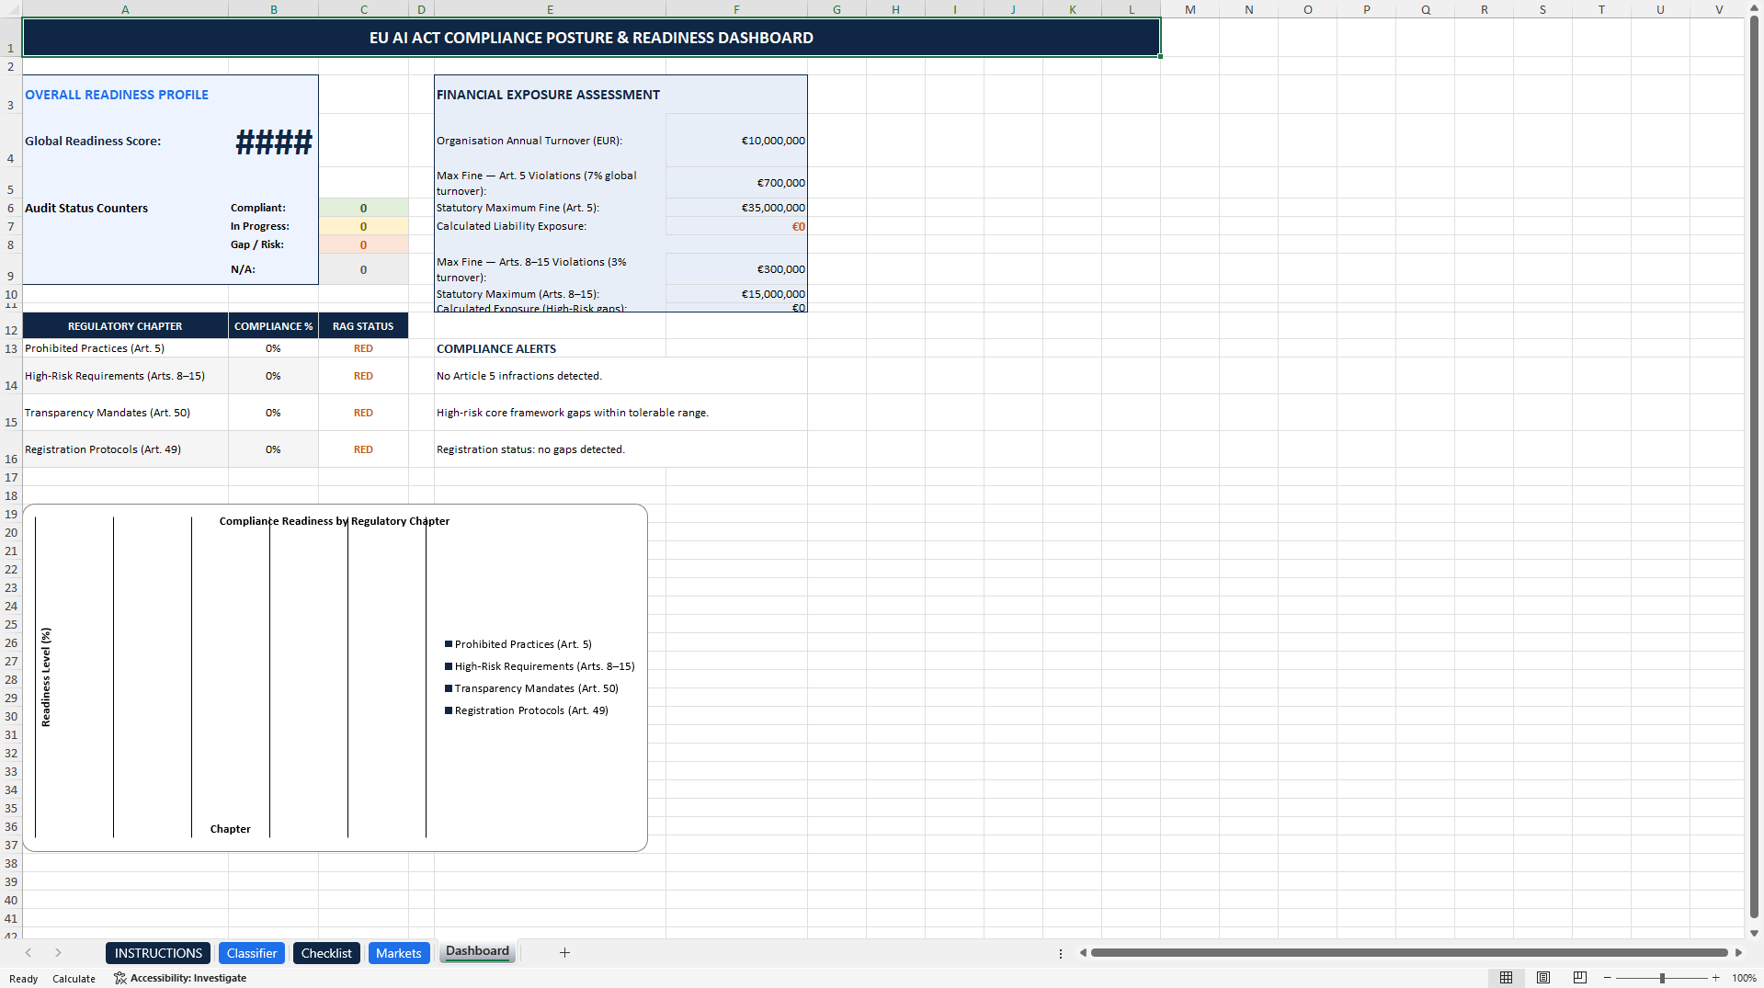Select the €300,000 max fine cell
The height and width of the screenshot is (988, 1764).
(736, 269)
